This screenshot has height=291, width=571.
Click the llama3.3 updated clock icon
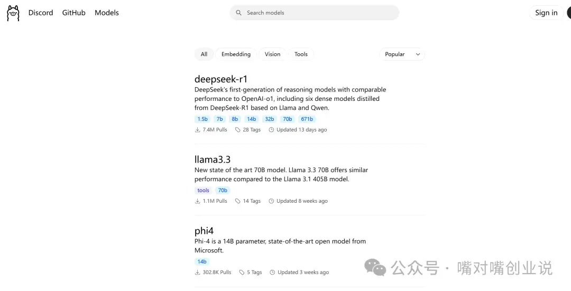coord(271,201)
